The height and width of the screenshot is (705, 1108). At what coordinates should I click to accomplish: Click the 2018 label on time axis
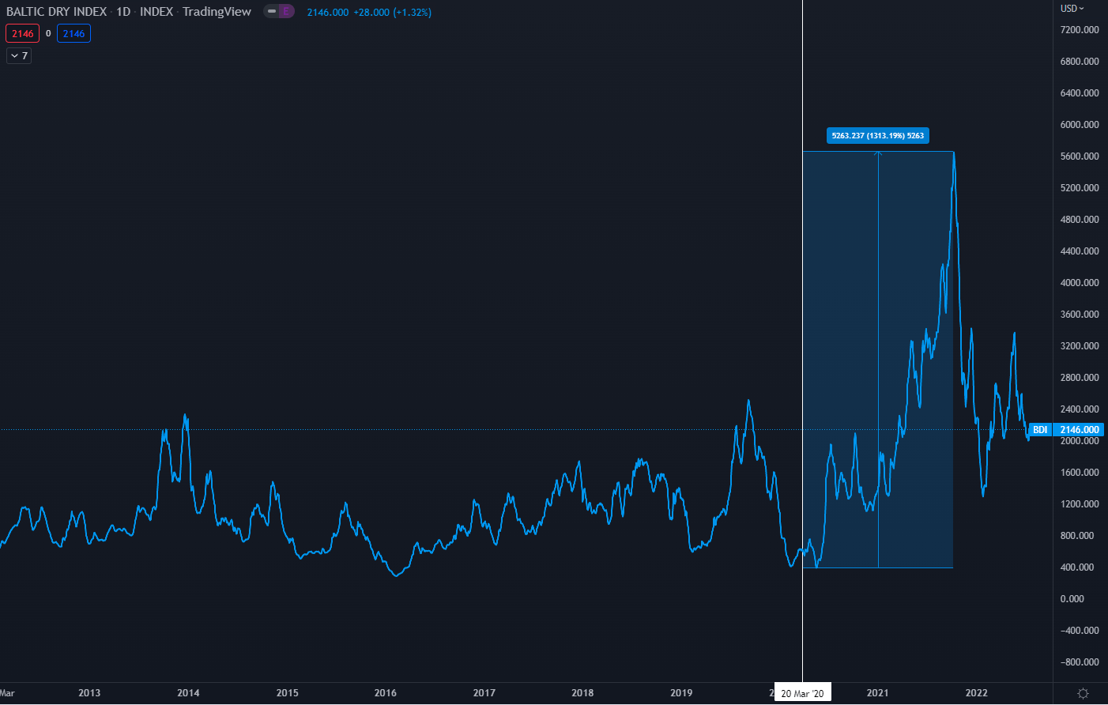582,693
